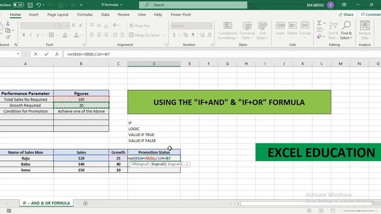The width and height of the screenshot is (381, 214).
Task: Click Increase Font Size icon
Action: coord(74,25)
